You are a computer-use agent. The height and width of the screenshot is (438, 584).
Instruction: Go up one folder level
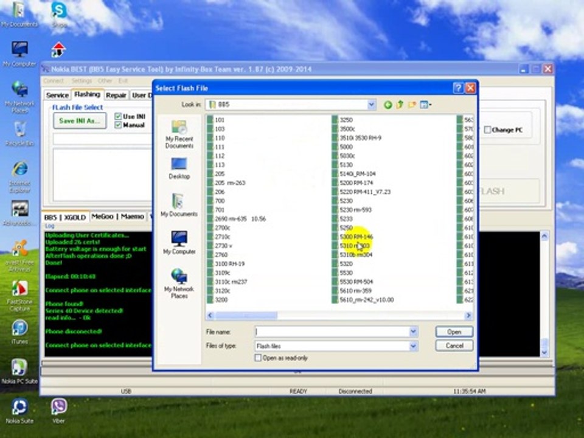[x=400, y=105]
